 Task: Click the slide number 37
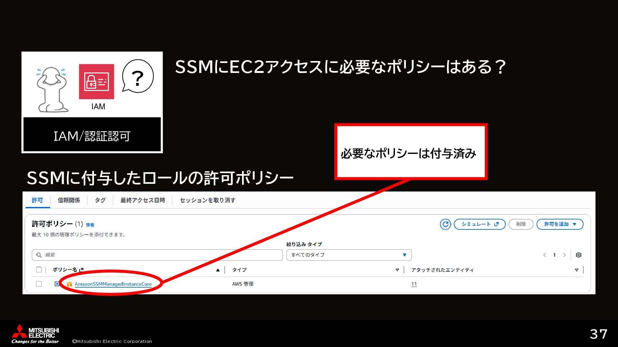(x=599, y=334)
